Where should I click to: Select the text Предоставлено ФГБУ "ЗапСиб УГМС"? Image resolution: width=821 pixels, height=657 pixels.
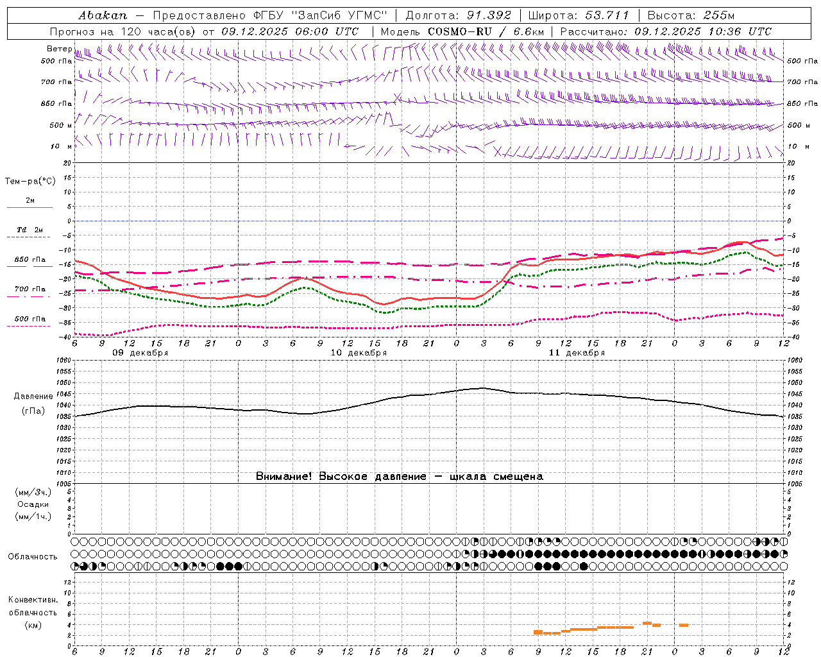(x=269, y=15)
